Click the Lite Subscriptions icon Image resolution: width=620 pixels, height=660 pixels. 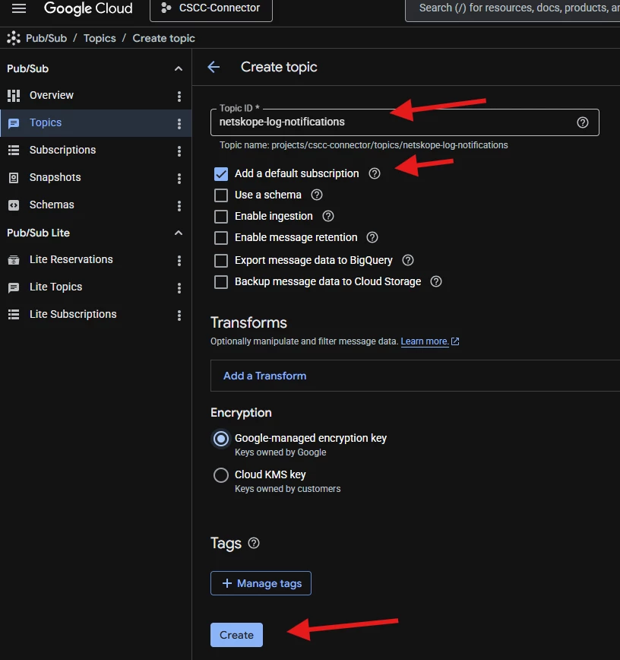tap(14, 315)
